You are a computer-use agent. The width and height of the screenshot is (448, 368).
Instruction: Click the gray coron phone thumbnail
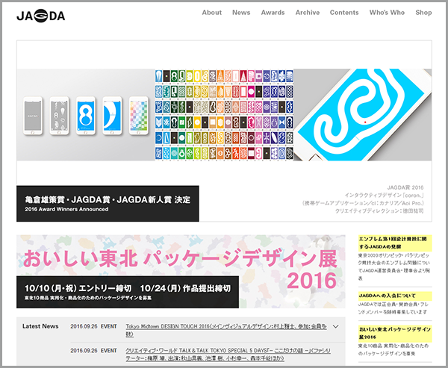[x=33, y=116]
